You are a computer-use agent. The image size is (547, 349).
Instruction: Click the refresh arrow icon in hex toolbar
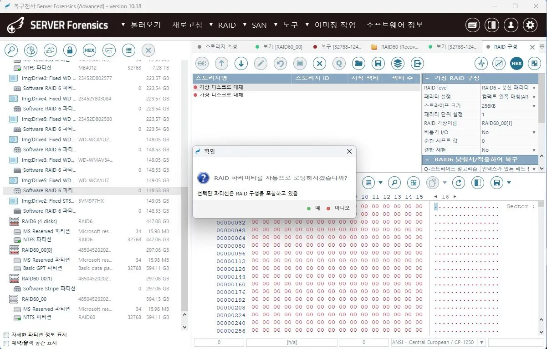click(458, 183)
